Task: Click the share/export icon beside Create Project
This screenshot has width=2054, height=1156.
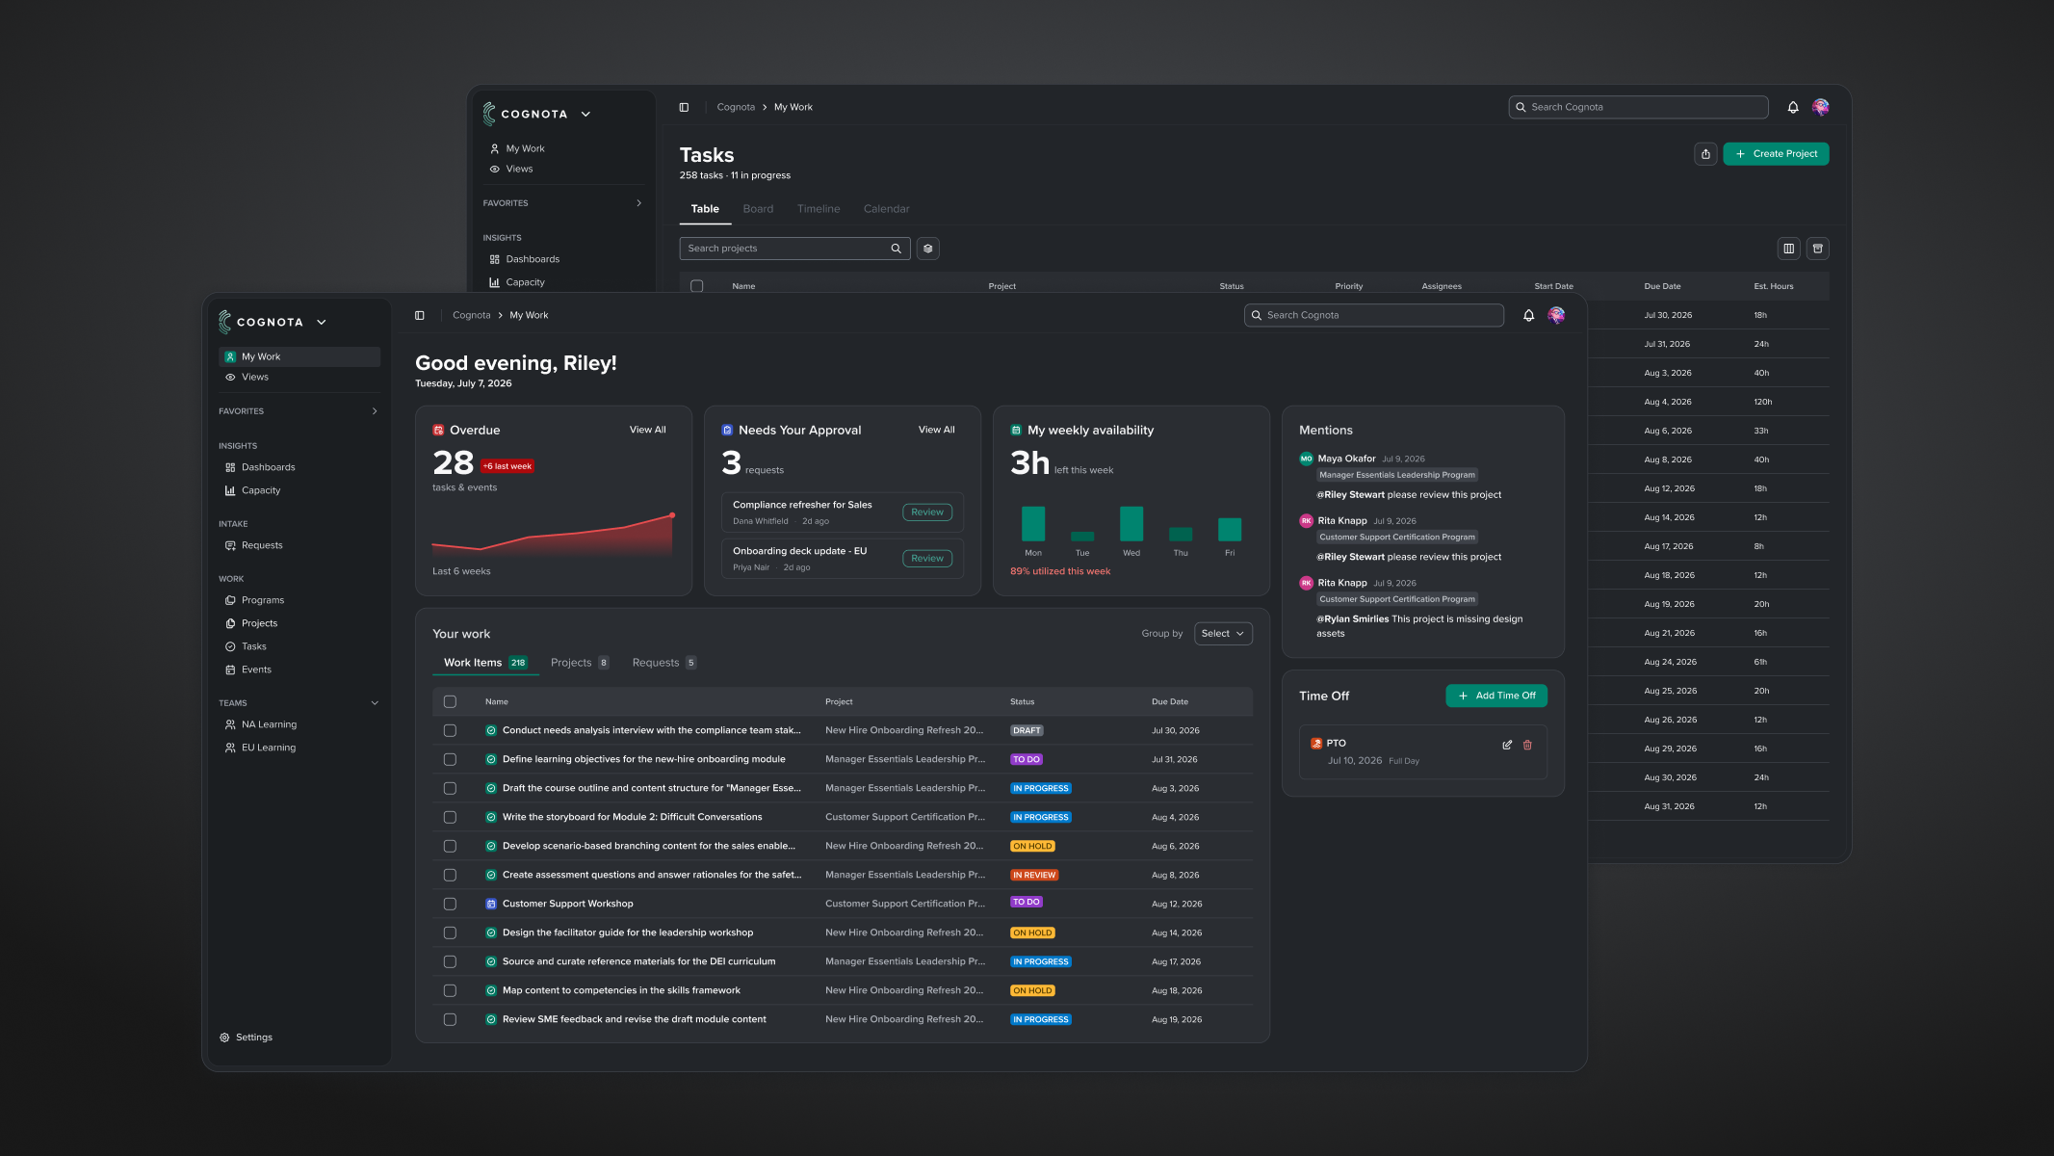Action: pos(1705,154)
